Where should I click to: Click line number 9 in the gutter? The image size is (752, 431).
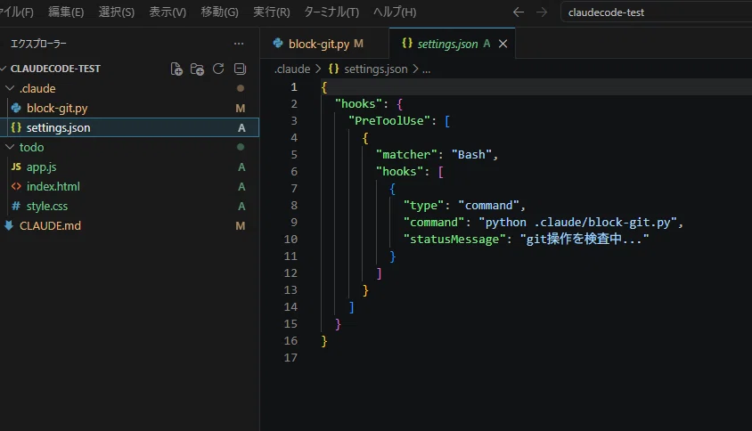point(293,223)
